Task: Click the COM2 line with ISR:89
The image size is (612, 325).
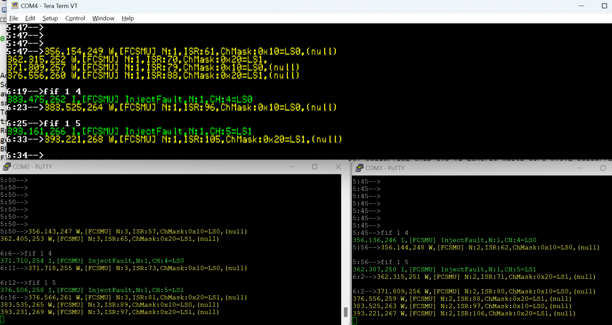Action: pyautogui.click(x=110, y=305)
